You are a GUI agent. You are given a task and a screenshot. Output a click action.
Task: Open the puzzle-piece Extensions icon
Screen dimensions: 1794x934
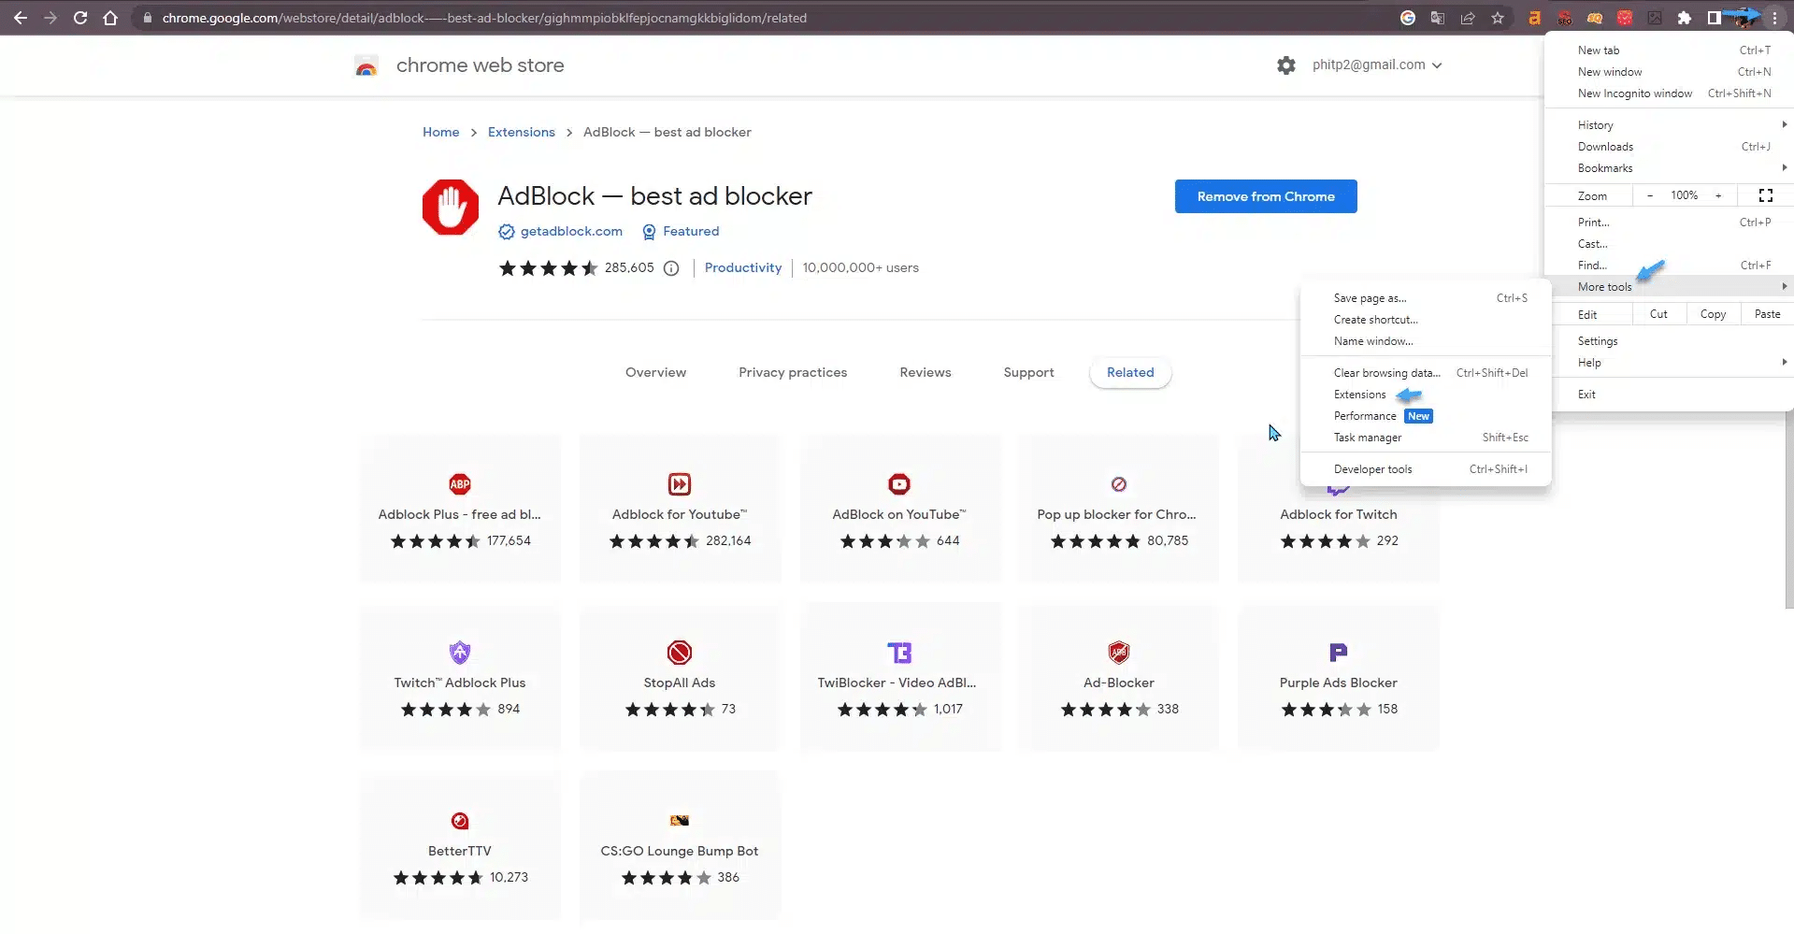coord(1685,18)
